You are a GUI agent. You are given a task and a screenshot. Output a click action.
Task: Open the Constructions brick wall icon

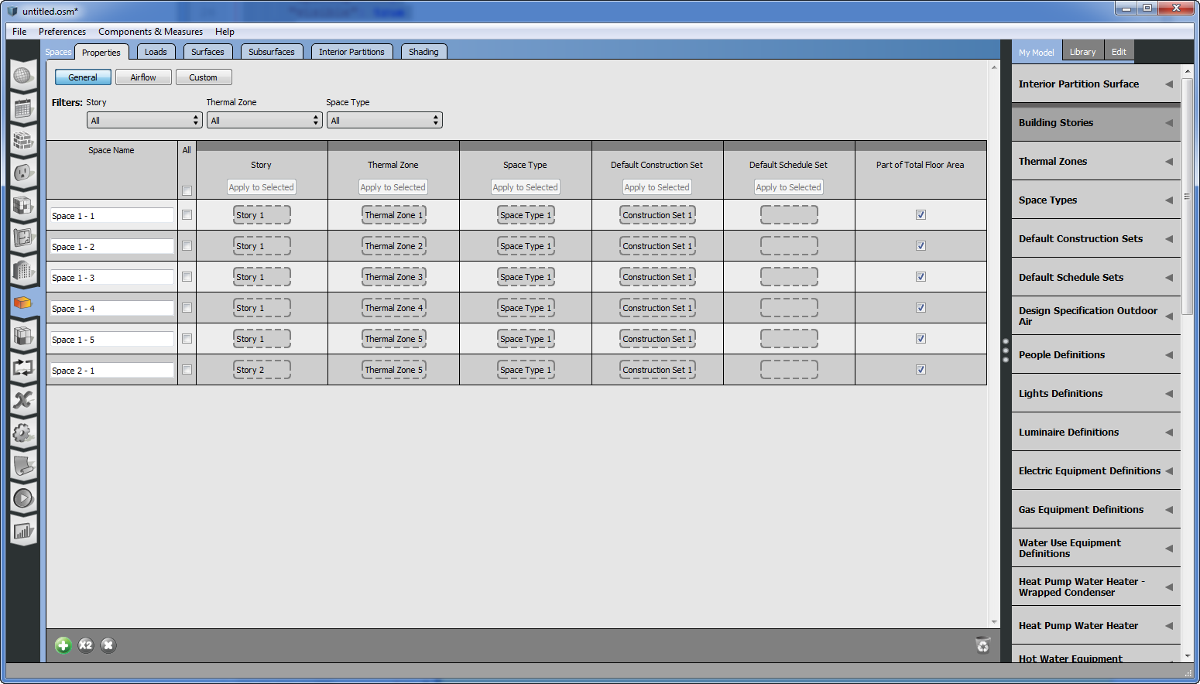click(22, 141)
